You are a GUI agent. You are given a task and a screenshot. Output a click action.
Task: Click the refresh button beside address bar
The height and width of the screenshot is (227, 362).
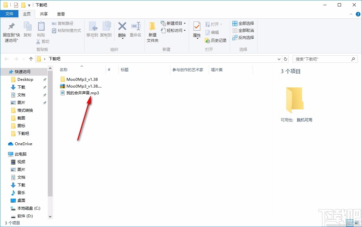(x=286, y=59)
